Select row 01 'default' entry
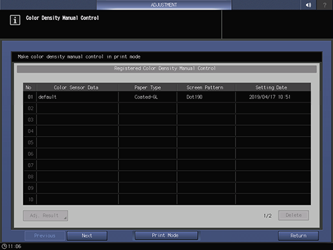Image resolution: width=333 pixels, height=250 pixels. coord(167,97)
